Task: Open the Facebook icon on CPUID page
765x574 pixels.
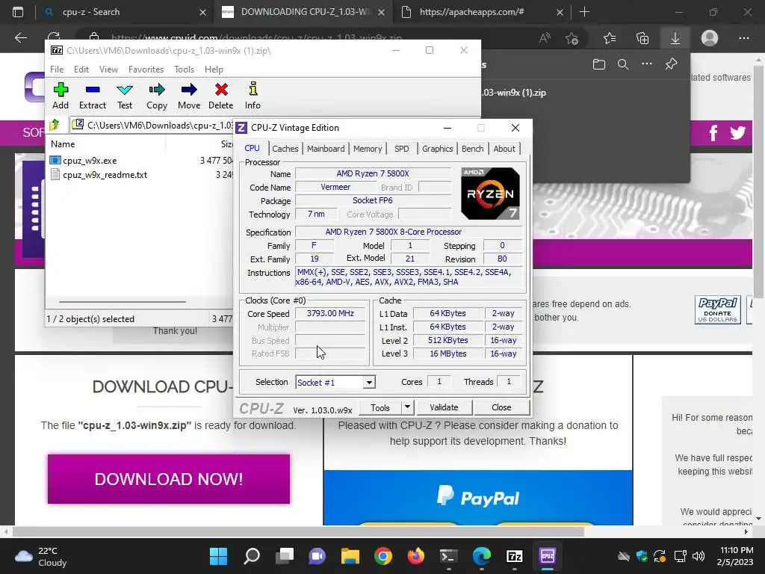Action: [x=713, y=133]
